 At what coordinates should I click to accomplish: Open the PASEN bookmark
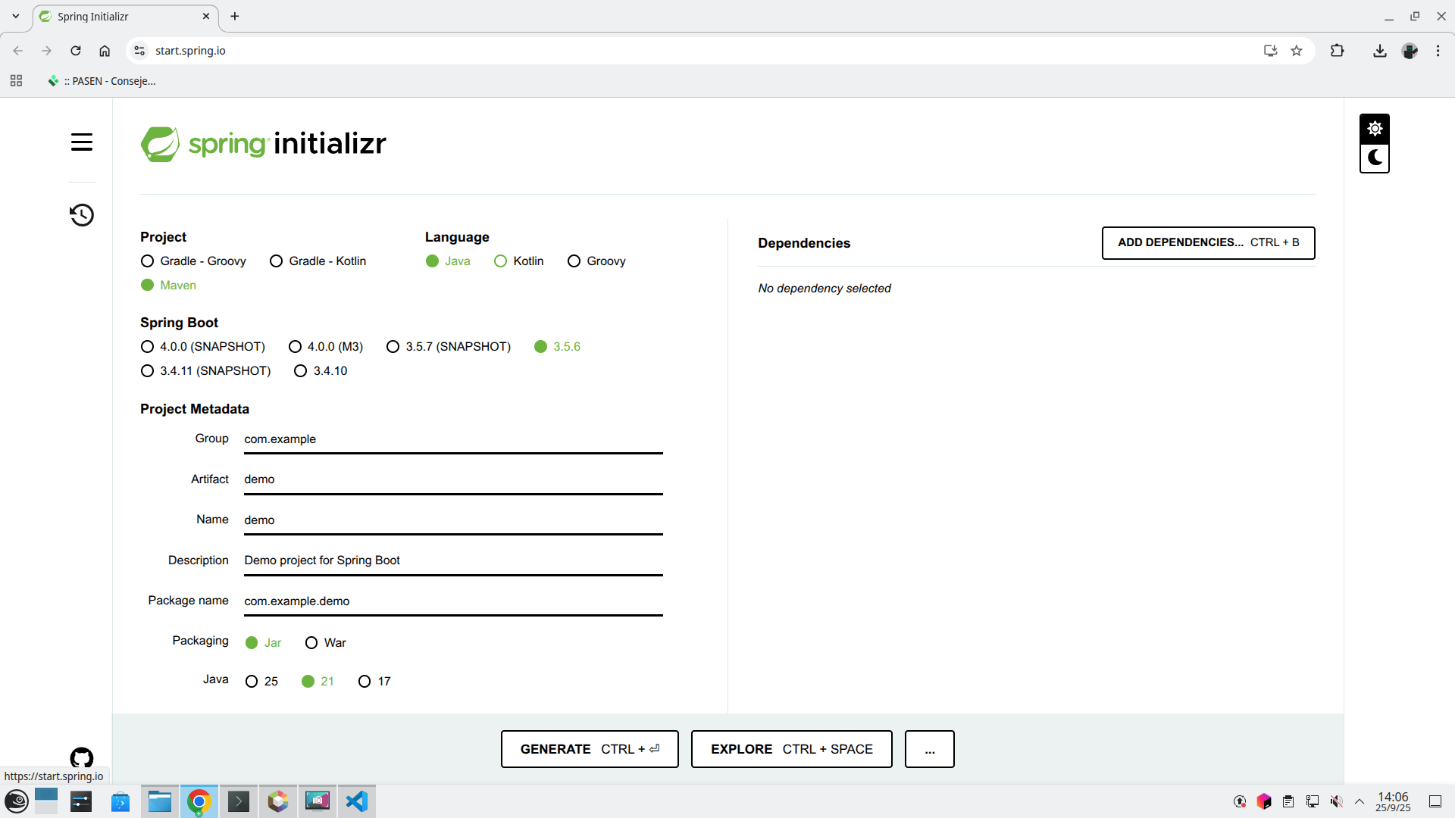tap(102, 81)
